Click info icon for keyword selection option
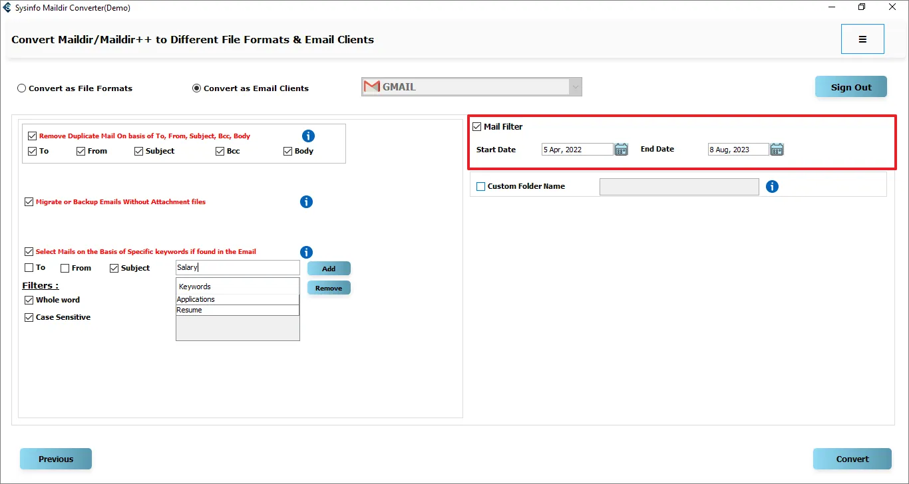909x484 pixels. tap(306, 252)
